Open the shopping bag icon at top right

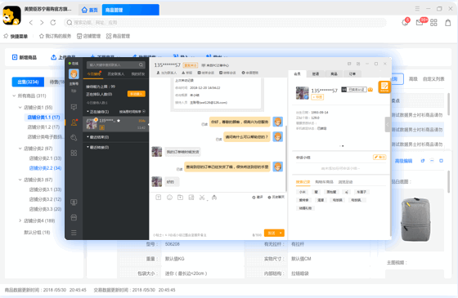pos(448,23)
